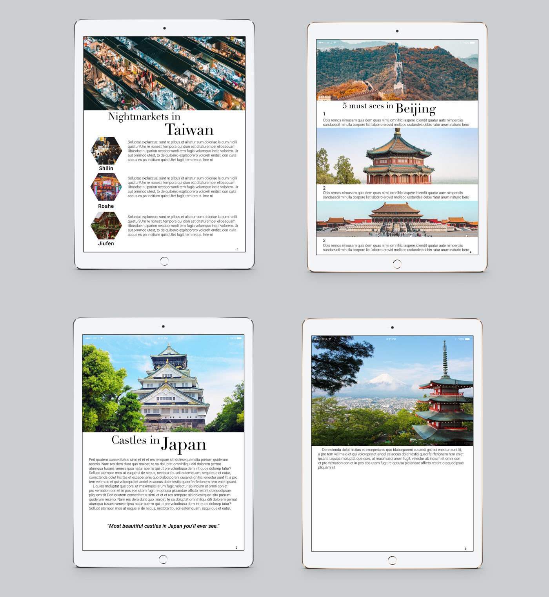Click the large 'Beijing' title
The height and width of the screenshot is (597, 549).
tap(416, 108)
